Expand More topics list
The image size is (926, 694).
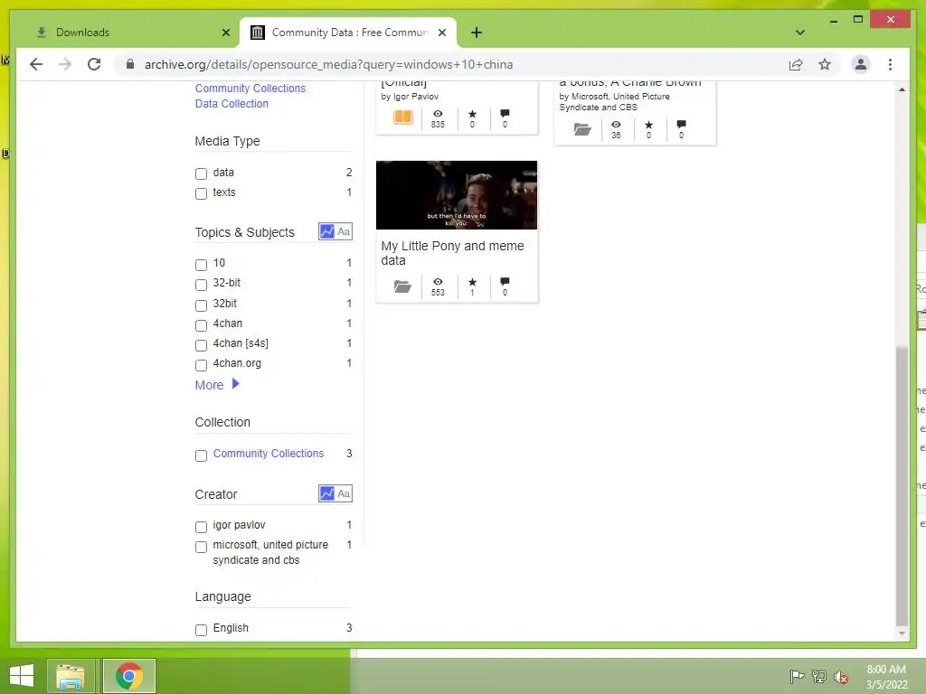[x=217, y=385]
